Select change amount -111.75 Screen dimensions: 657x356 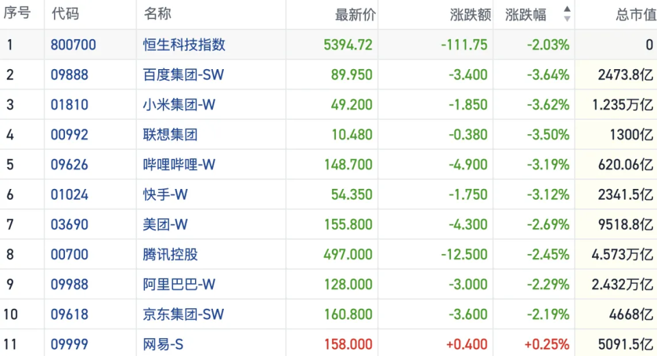(465, 44)
